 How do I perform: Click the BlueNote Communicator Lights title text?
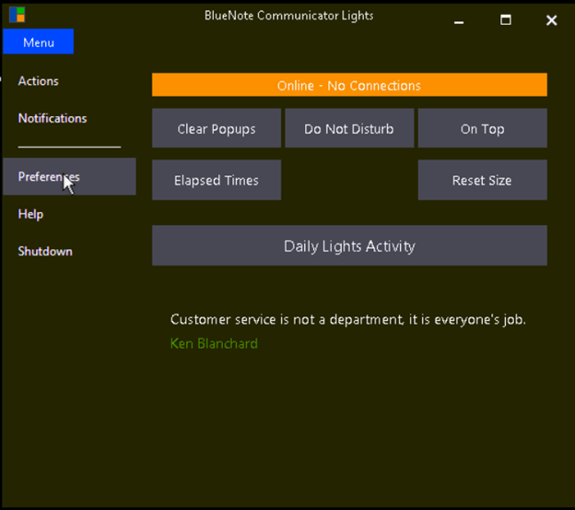point(288,16)
